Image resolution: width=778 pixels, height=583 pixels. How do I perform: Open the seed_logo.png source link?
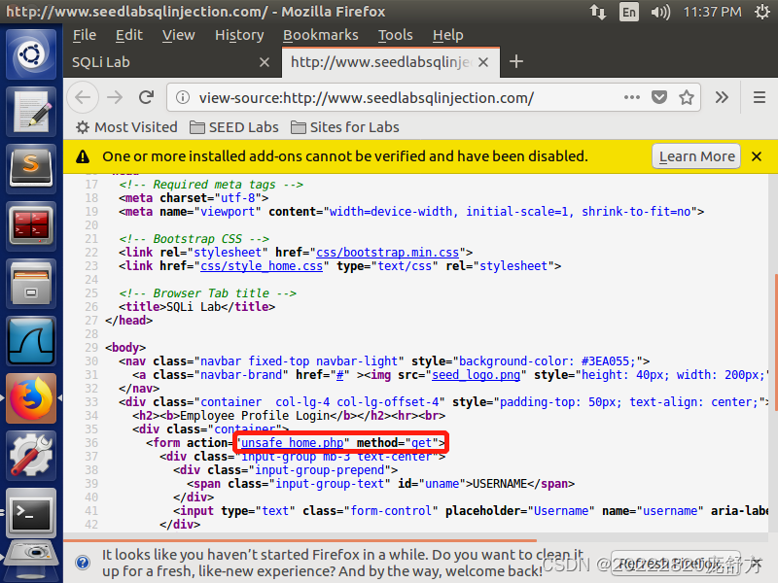(x=476, y=375)
